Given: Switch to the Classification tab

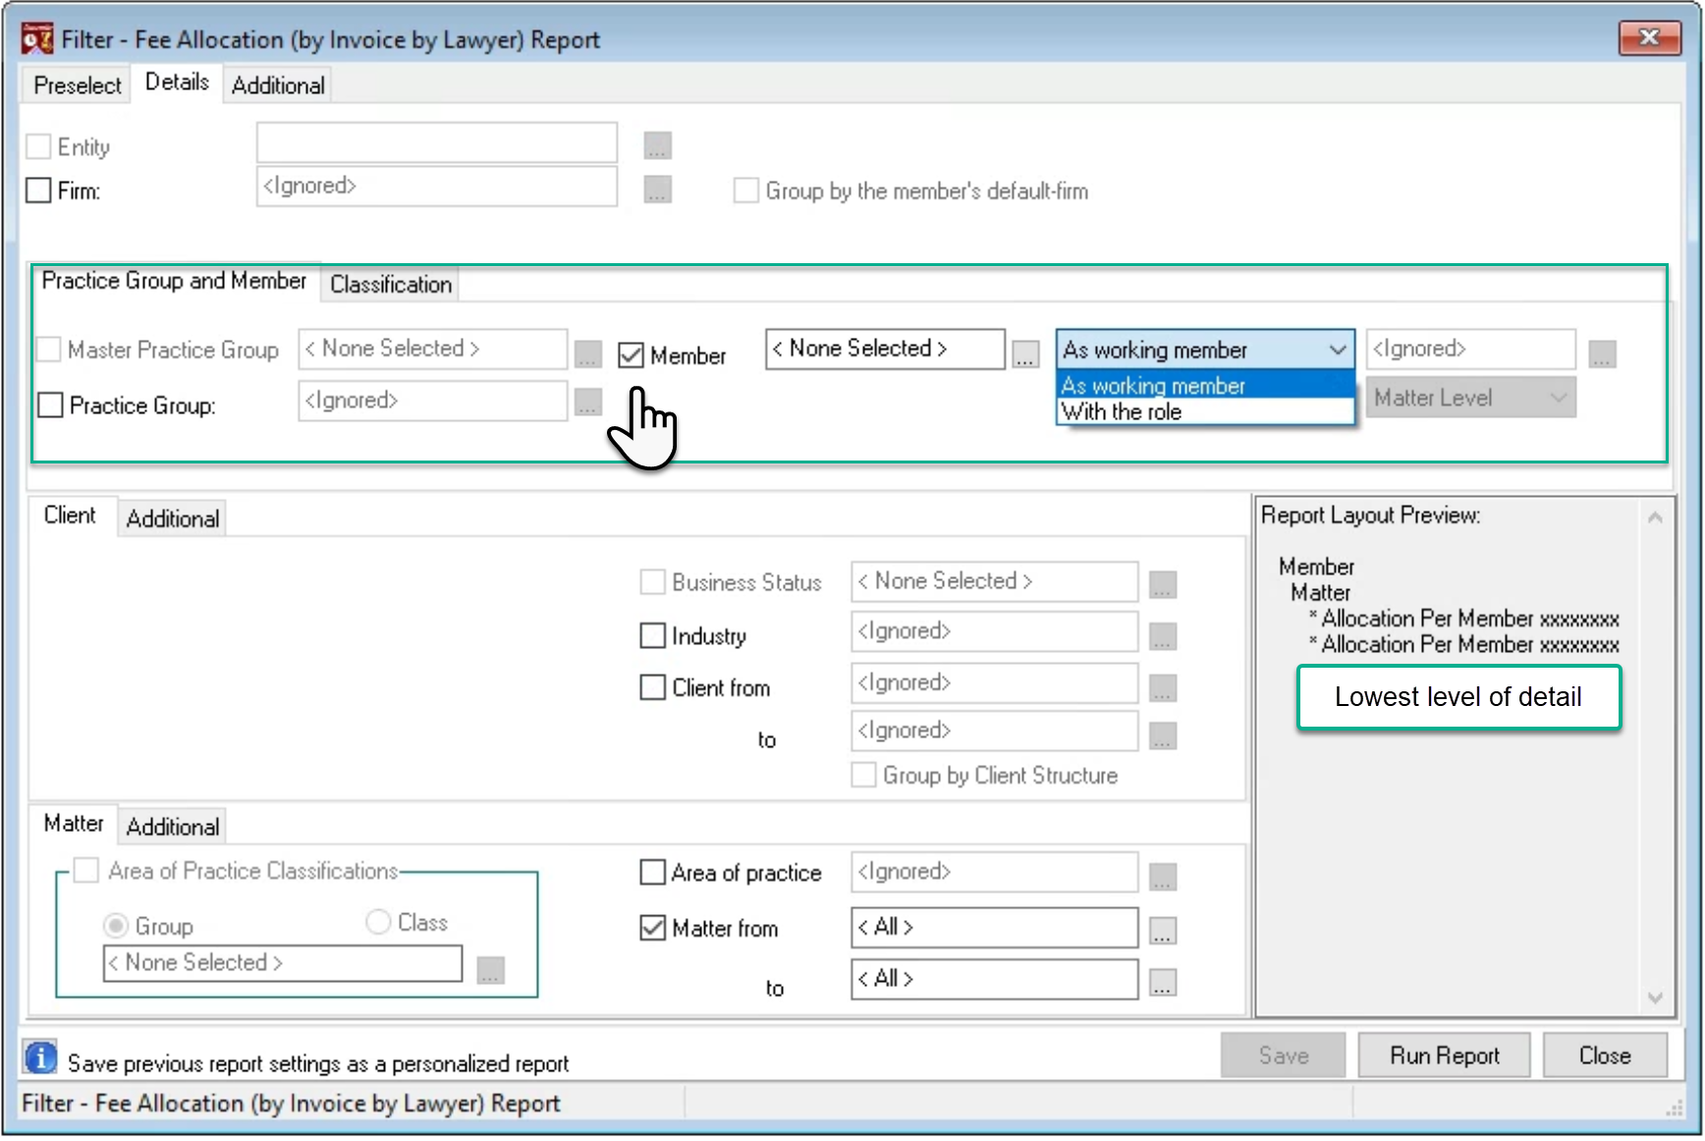Looking at the screenshot, I should (x=391, y=284).
